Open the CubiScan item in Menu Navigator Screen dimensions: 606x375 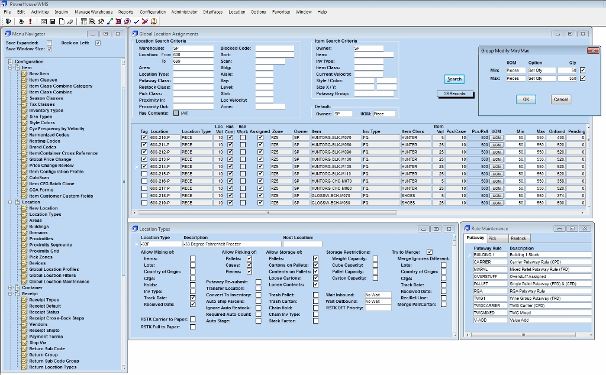(x=39, y=177)
